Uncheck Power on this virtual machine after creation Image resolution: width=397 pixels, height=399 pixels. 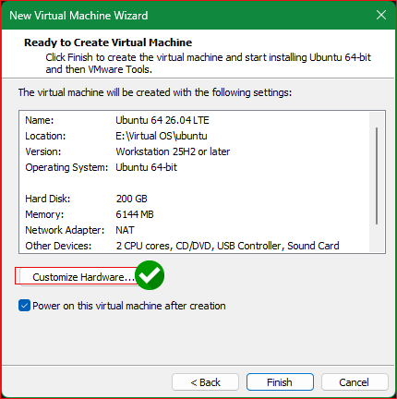point(24,306)
